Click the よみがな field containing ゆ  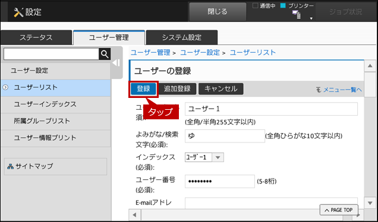point(225,136)
